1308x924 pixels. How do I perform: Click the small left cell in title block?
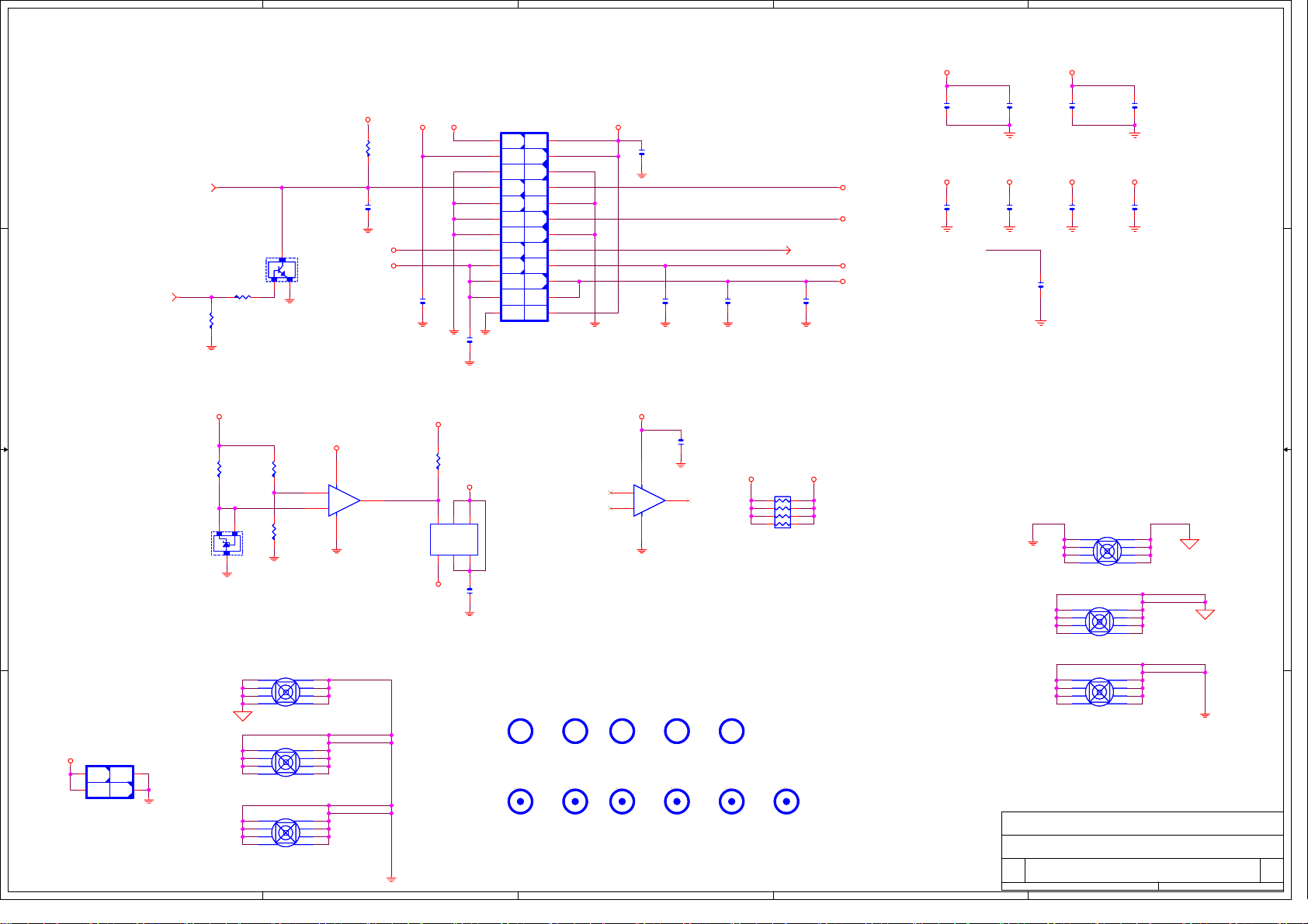click(1013, 870)
